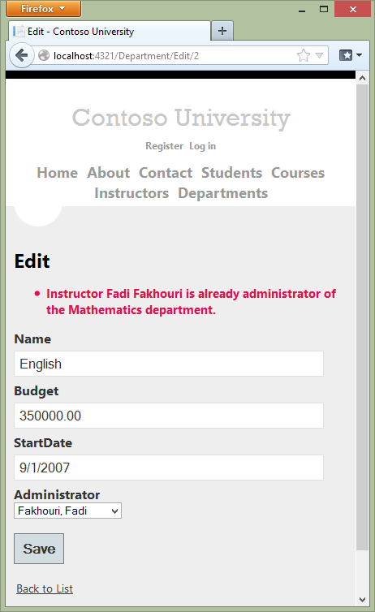This screenshot has width=375, height=612.
Task: Open the Contact page link
Action: [166, 173]
